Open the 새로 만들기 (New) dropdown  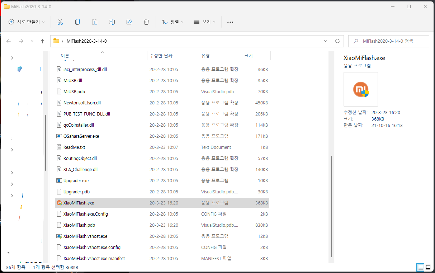tap(27, 22)
